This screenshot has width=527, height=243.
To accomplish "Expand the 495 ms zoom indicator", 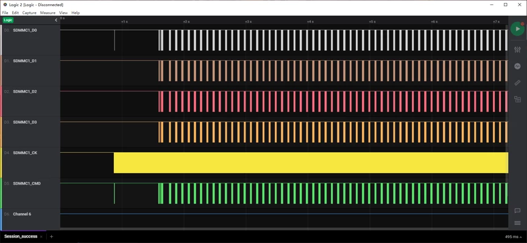I will [514, 237].
